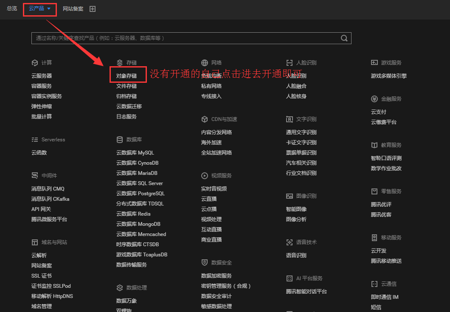This screenshot has width=450, height=312.
Task: Click the 中间件 category icon
Action: click(x=35, y=175)
